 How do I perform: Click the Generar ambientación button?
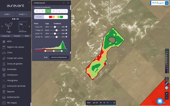pyautogui.click(x=59, y=57)
